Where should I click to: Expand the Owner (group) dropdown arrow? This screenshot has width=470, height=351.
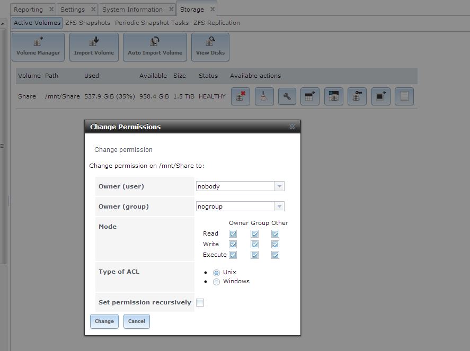(279, 206)
